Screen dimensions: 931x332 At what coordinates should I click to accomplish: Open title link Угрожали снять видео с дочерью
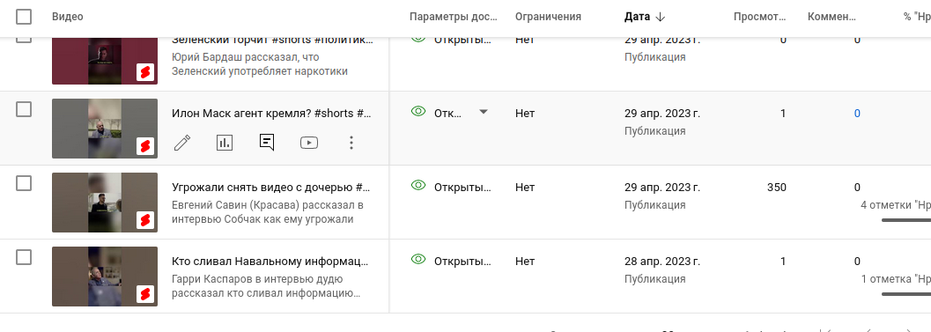[270, 187]
